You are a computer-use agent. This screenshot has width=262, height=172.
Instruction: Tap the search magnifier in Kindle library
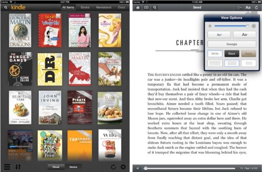point(5,7)
